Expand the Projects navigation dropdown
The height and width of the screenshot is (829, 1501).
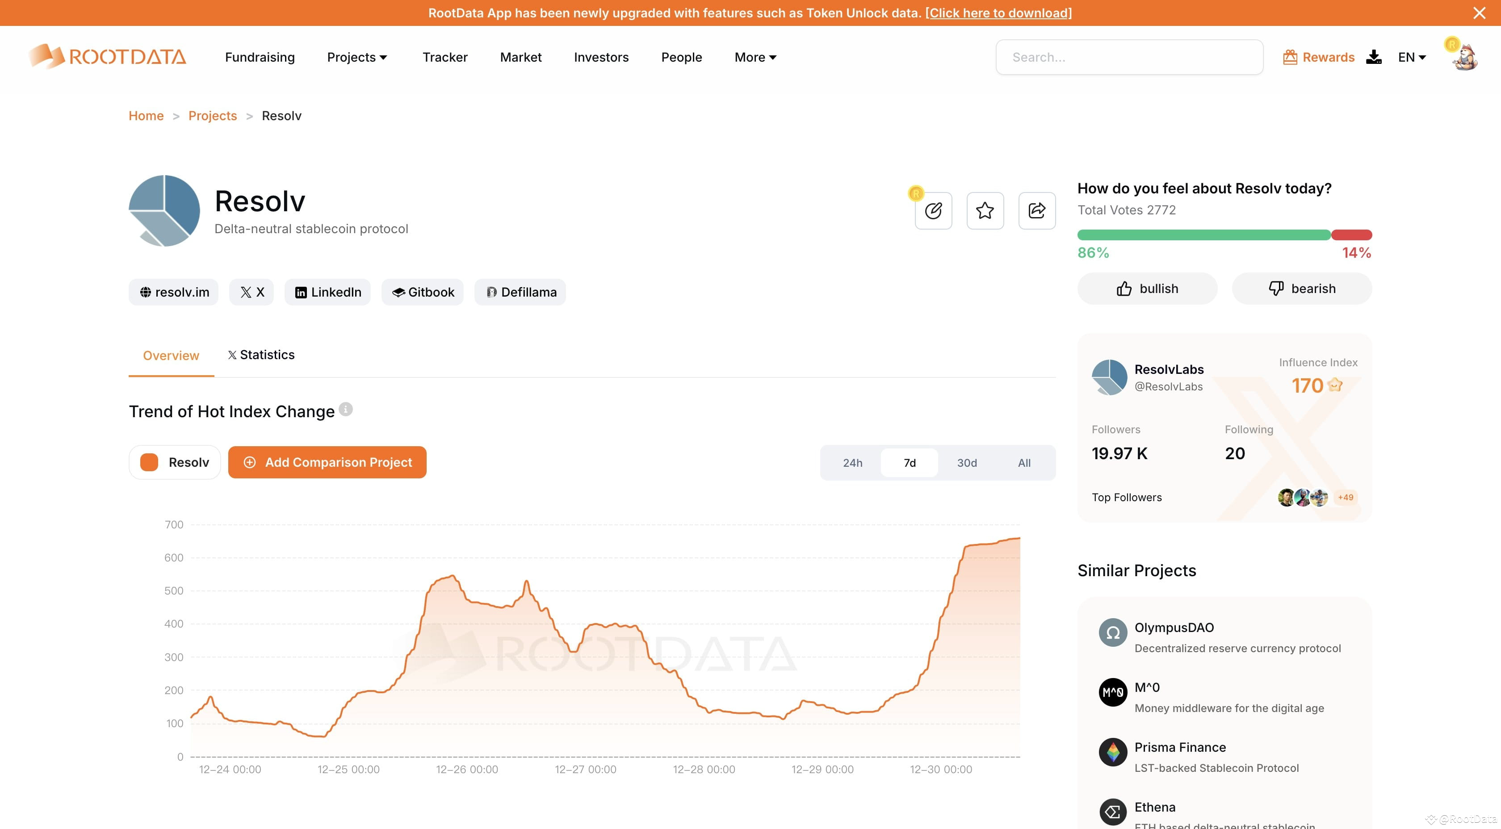356,57
